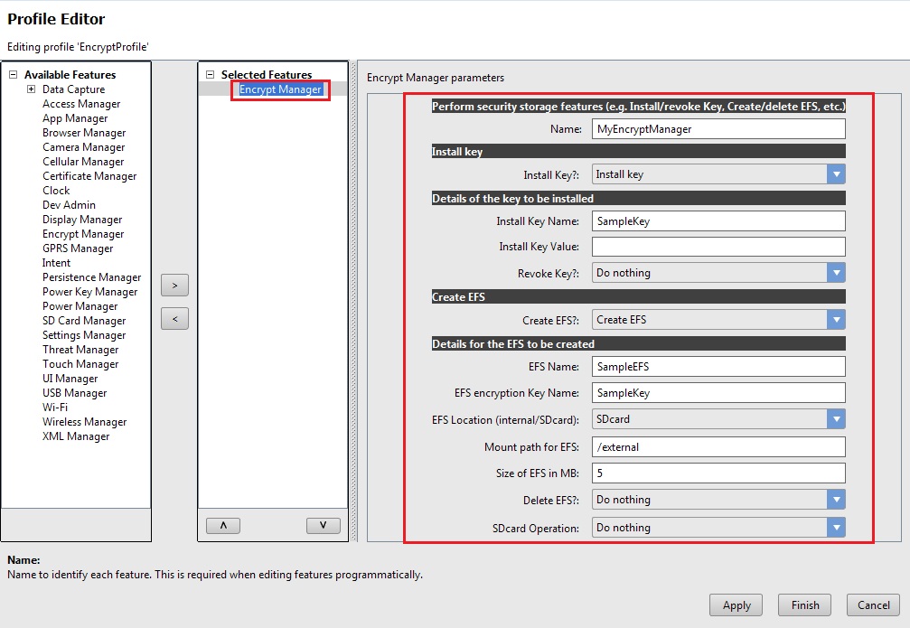Open the Install Key? dropdown
The height and width of the screenshot is (628, 910).
coord(836,174)
